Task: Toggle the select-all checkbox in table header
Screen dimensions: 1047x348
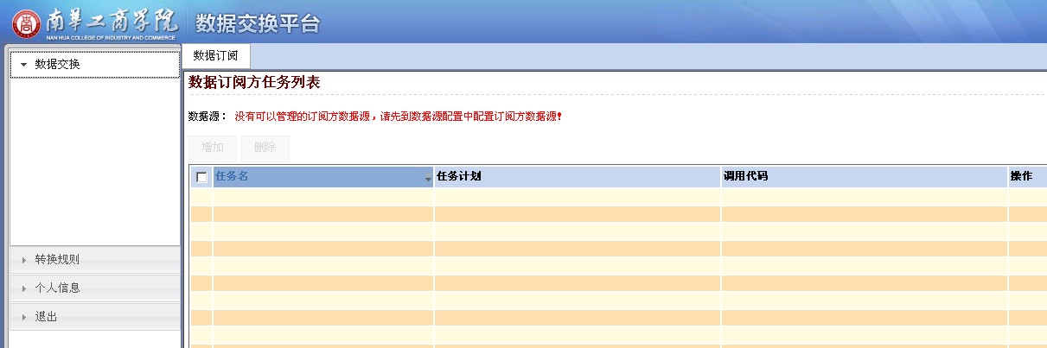Action: pyautogui.click(x=201, y=177)
